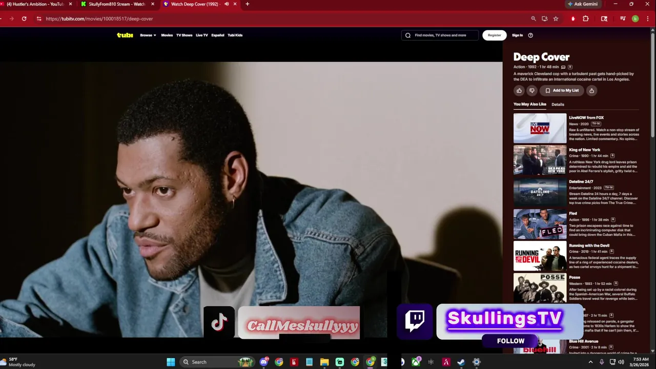Open Discord from the taskbar

coord(264,362)
